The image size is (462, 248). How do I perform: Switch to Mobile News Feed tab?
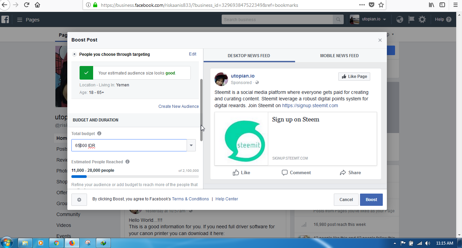[339, 56]
